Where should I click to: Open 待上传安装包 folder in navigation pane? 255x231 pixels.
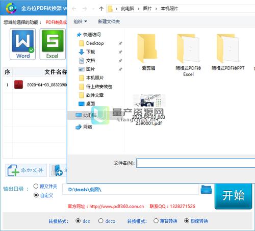click(99, 87)
